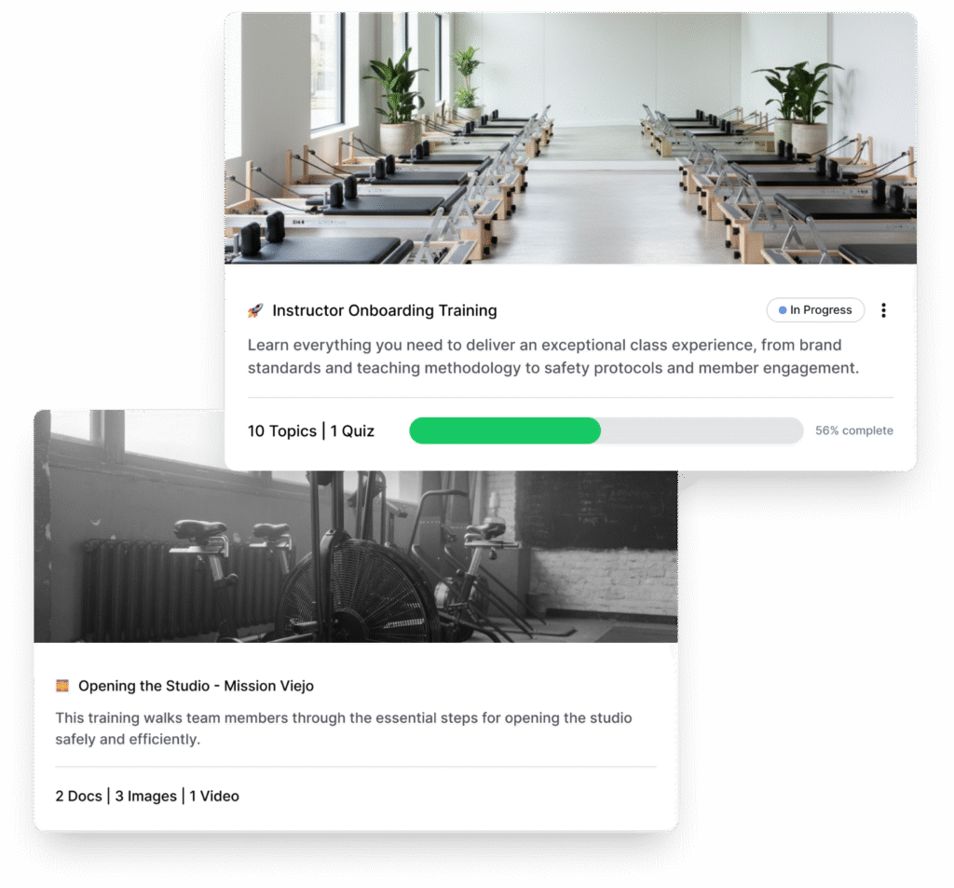Click the green training progress bar
The image size is (954, 888).
click(x=505, y=430)
